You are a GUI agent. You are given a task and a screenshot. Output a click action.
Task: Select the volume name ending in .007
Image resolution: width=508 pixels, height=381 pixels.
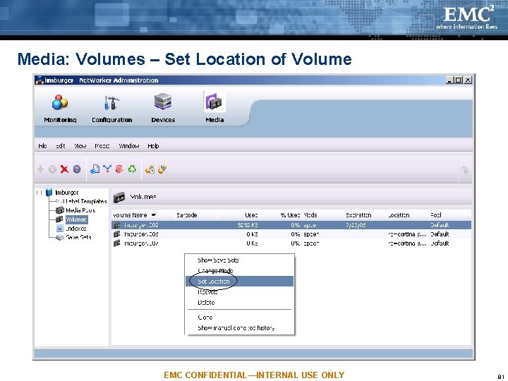(x=141, y=243)
